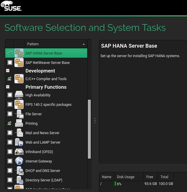Click the Mail and News Server icon
The image size is (187, 192).
pos(19,133)
